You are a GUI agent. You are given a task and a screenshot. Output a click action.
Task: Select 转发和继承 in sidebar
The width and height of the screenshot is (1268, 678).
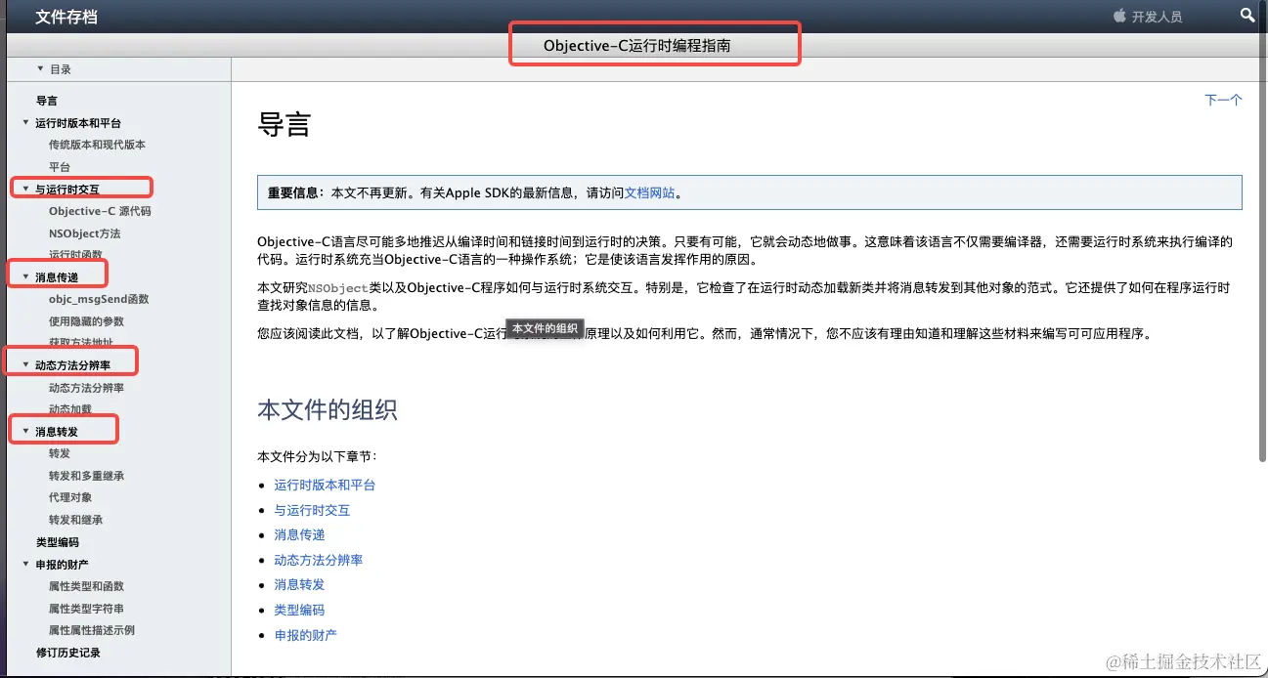75,520
